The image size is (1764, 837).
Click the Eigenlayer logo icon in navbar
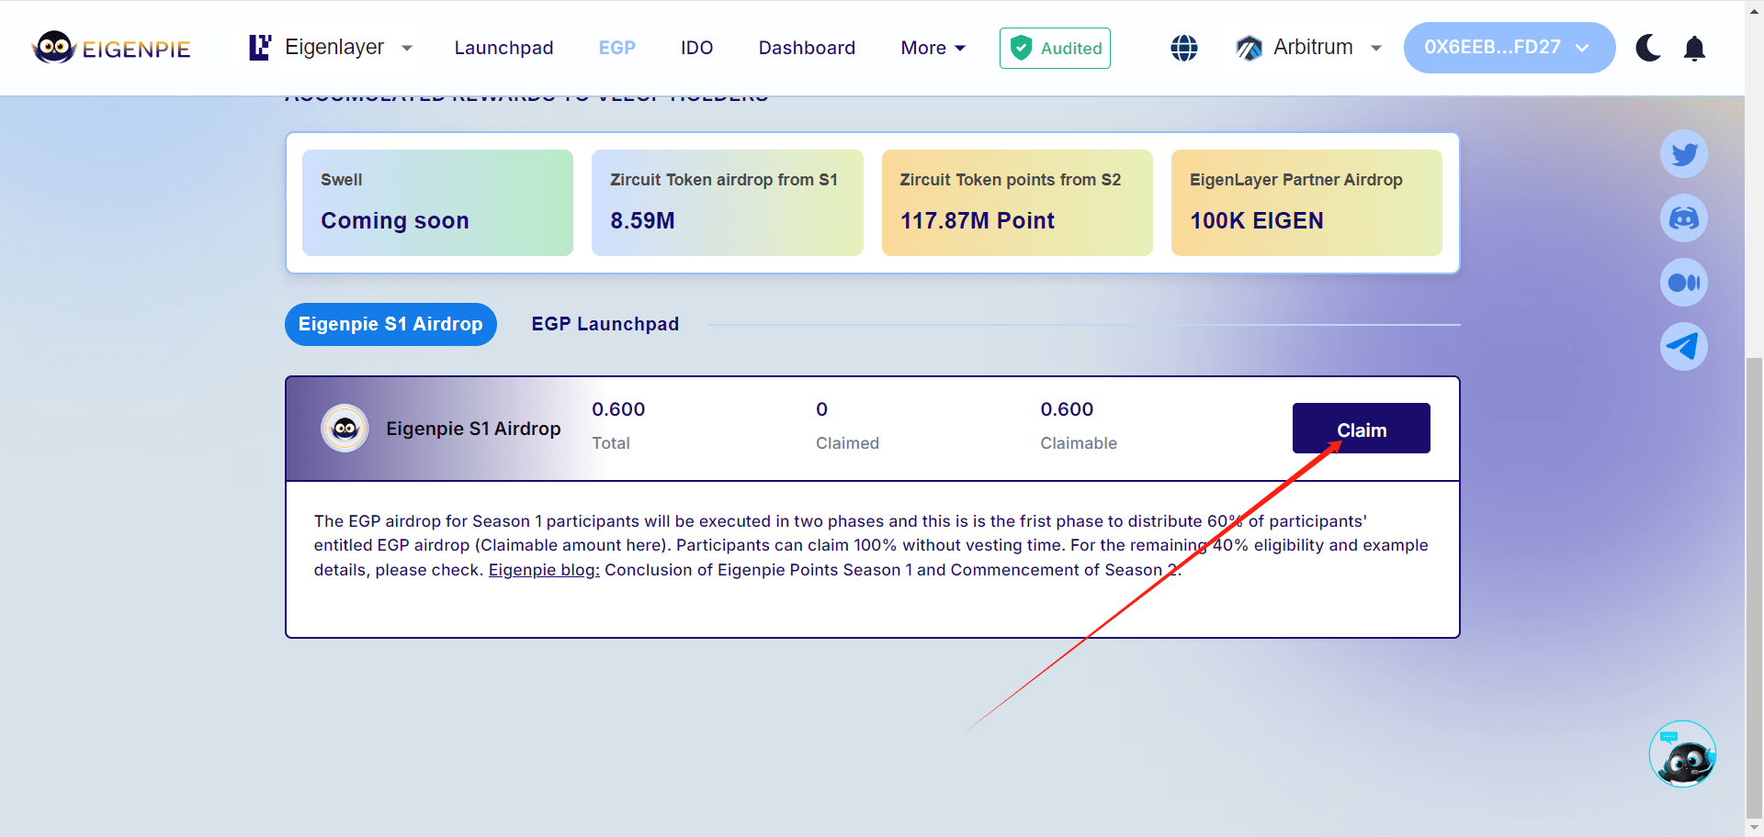pos(260,48)
